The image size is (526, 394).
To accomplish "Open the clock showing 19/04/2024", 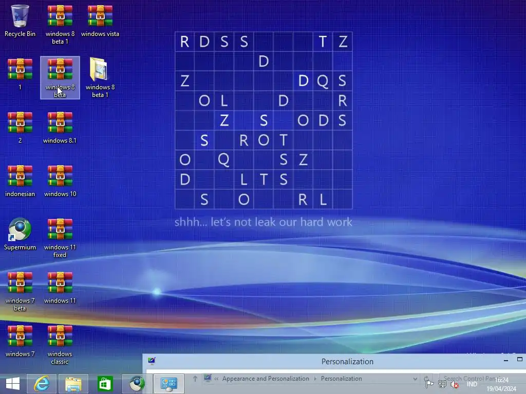I will tap(501, 385).
